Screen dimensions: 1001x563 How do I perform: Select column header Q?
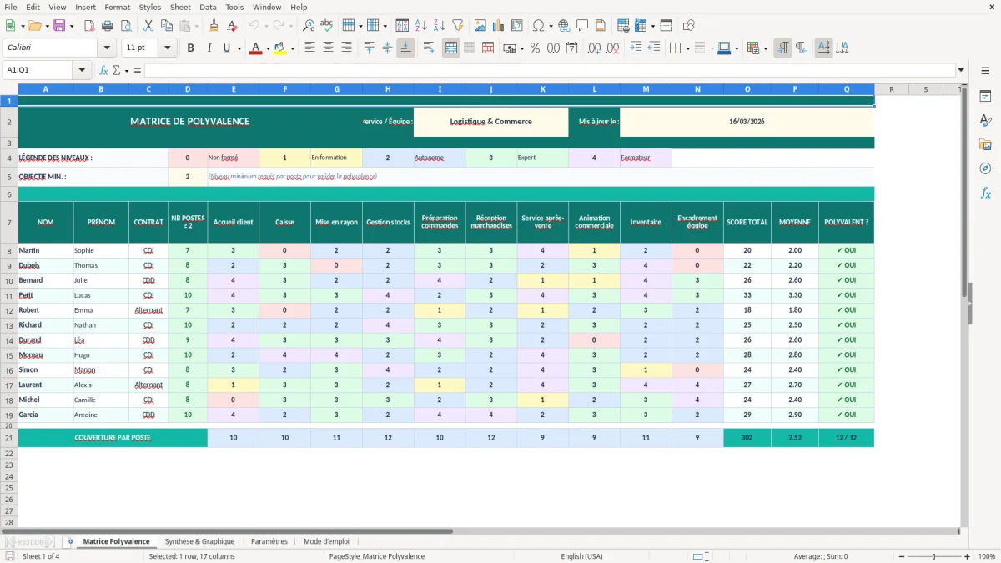pyautogui.click(x=847, y=88)
